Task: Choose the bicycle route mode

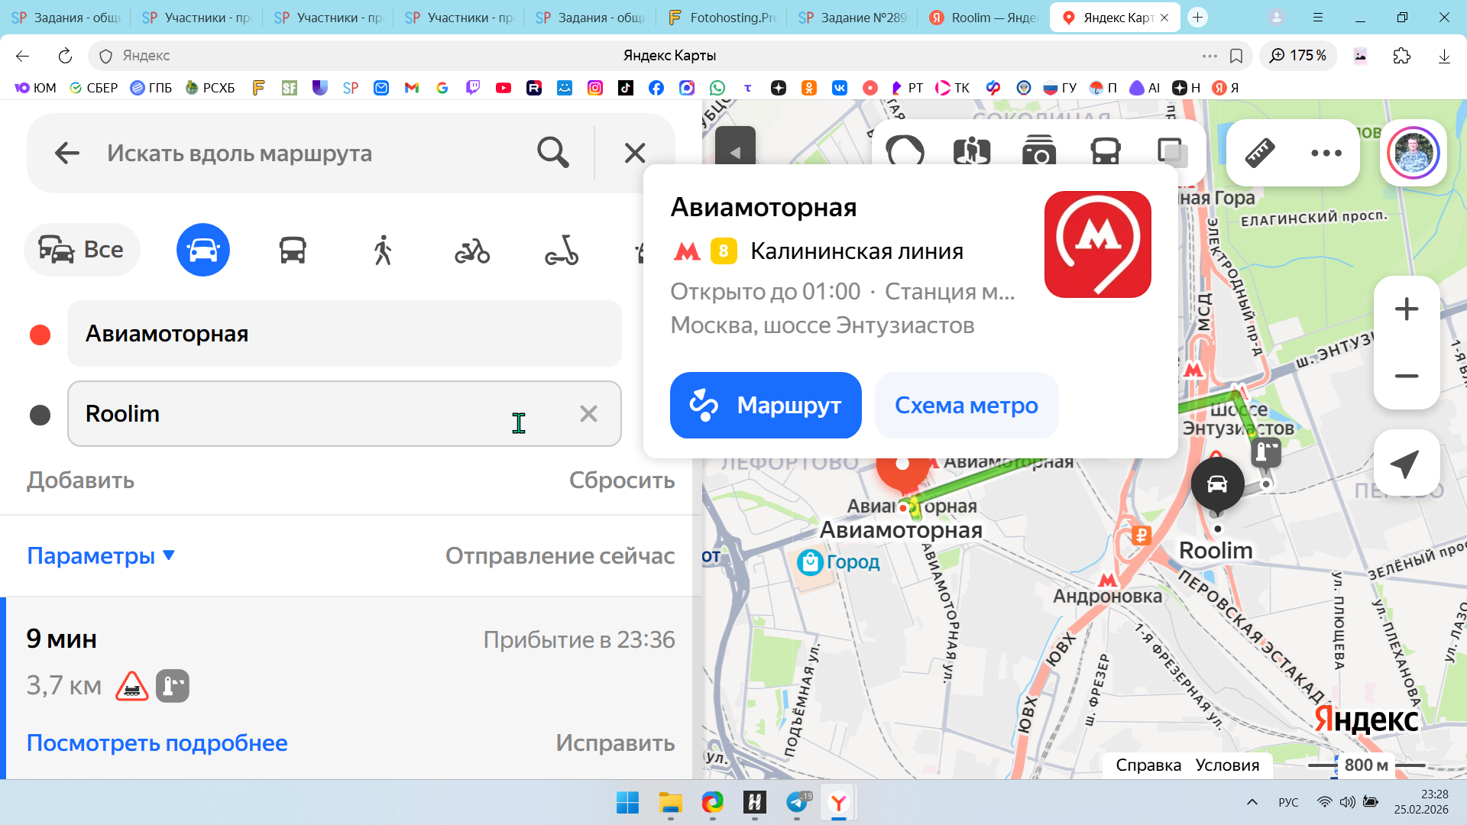Action: 472,250
